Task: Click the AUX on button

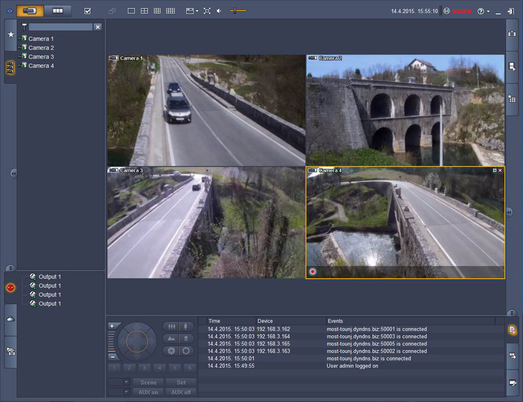Action: coord(148,392)
